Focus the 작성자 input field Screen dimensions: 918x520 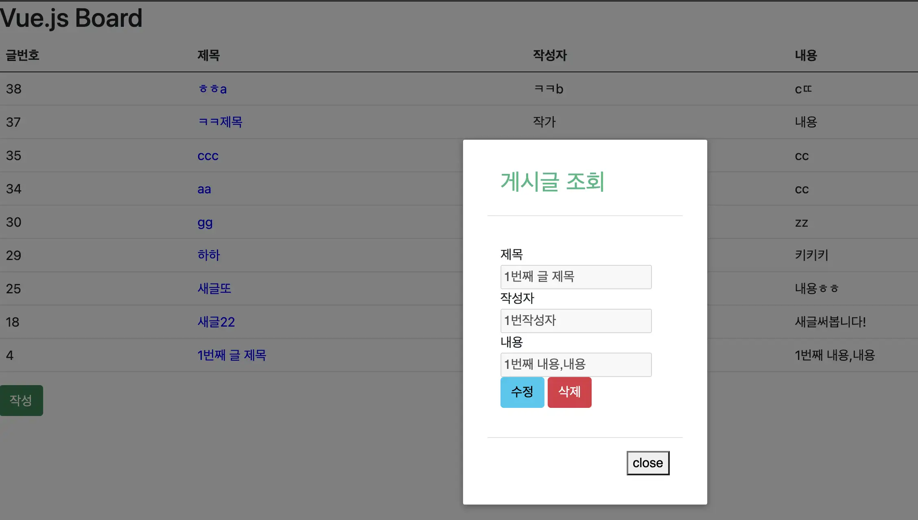tap(575, 321)
